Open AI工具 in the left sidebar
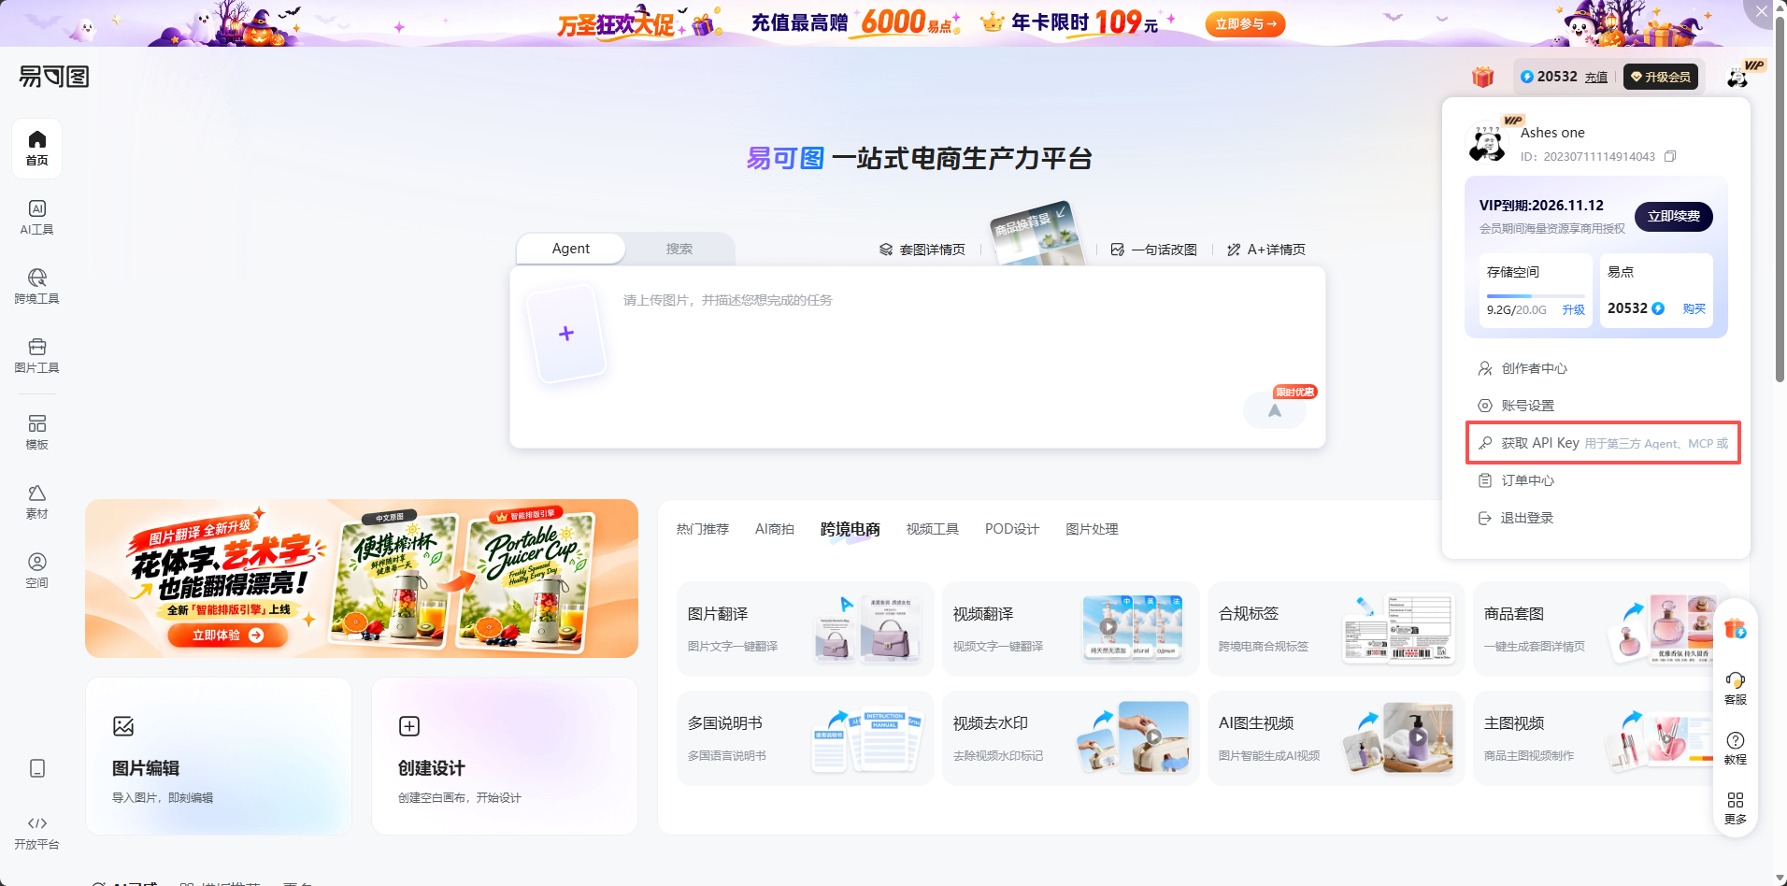Viewport: 1787px width, 886px height. pyautogui.click(x=36, y=218)
